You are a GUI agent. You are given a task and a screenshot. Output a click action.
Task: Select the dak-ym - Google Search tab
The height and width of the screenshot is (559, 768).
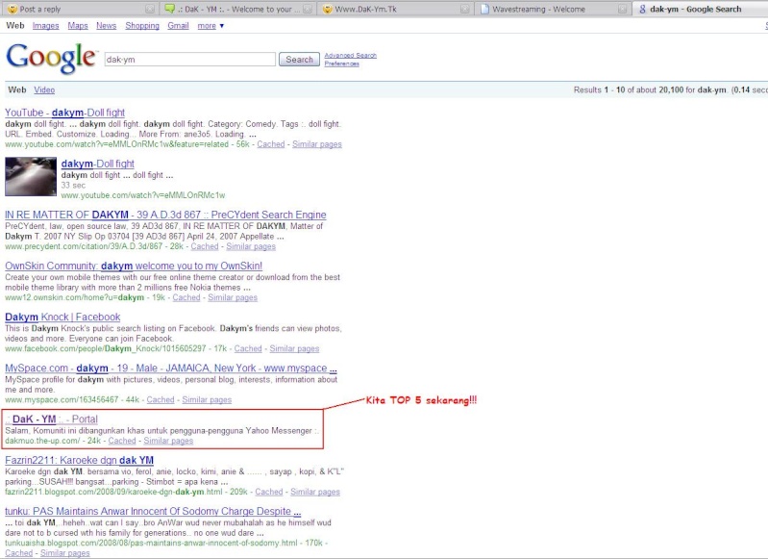coord(701,9)
